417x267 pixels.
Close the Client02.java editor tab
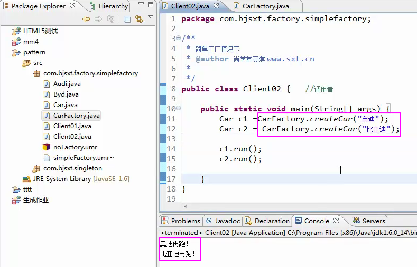(x=217, y=6)
